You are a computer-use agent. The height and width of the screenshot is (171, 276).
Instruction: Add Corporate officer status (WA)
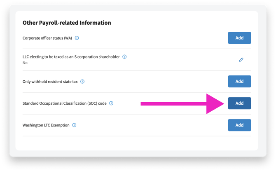pos(239,38)
